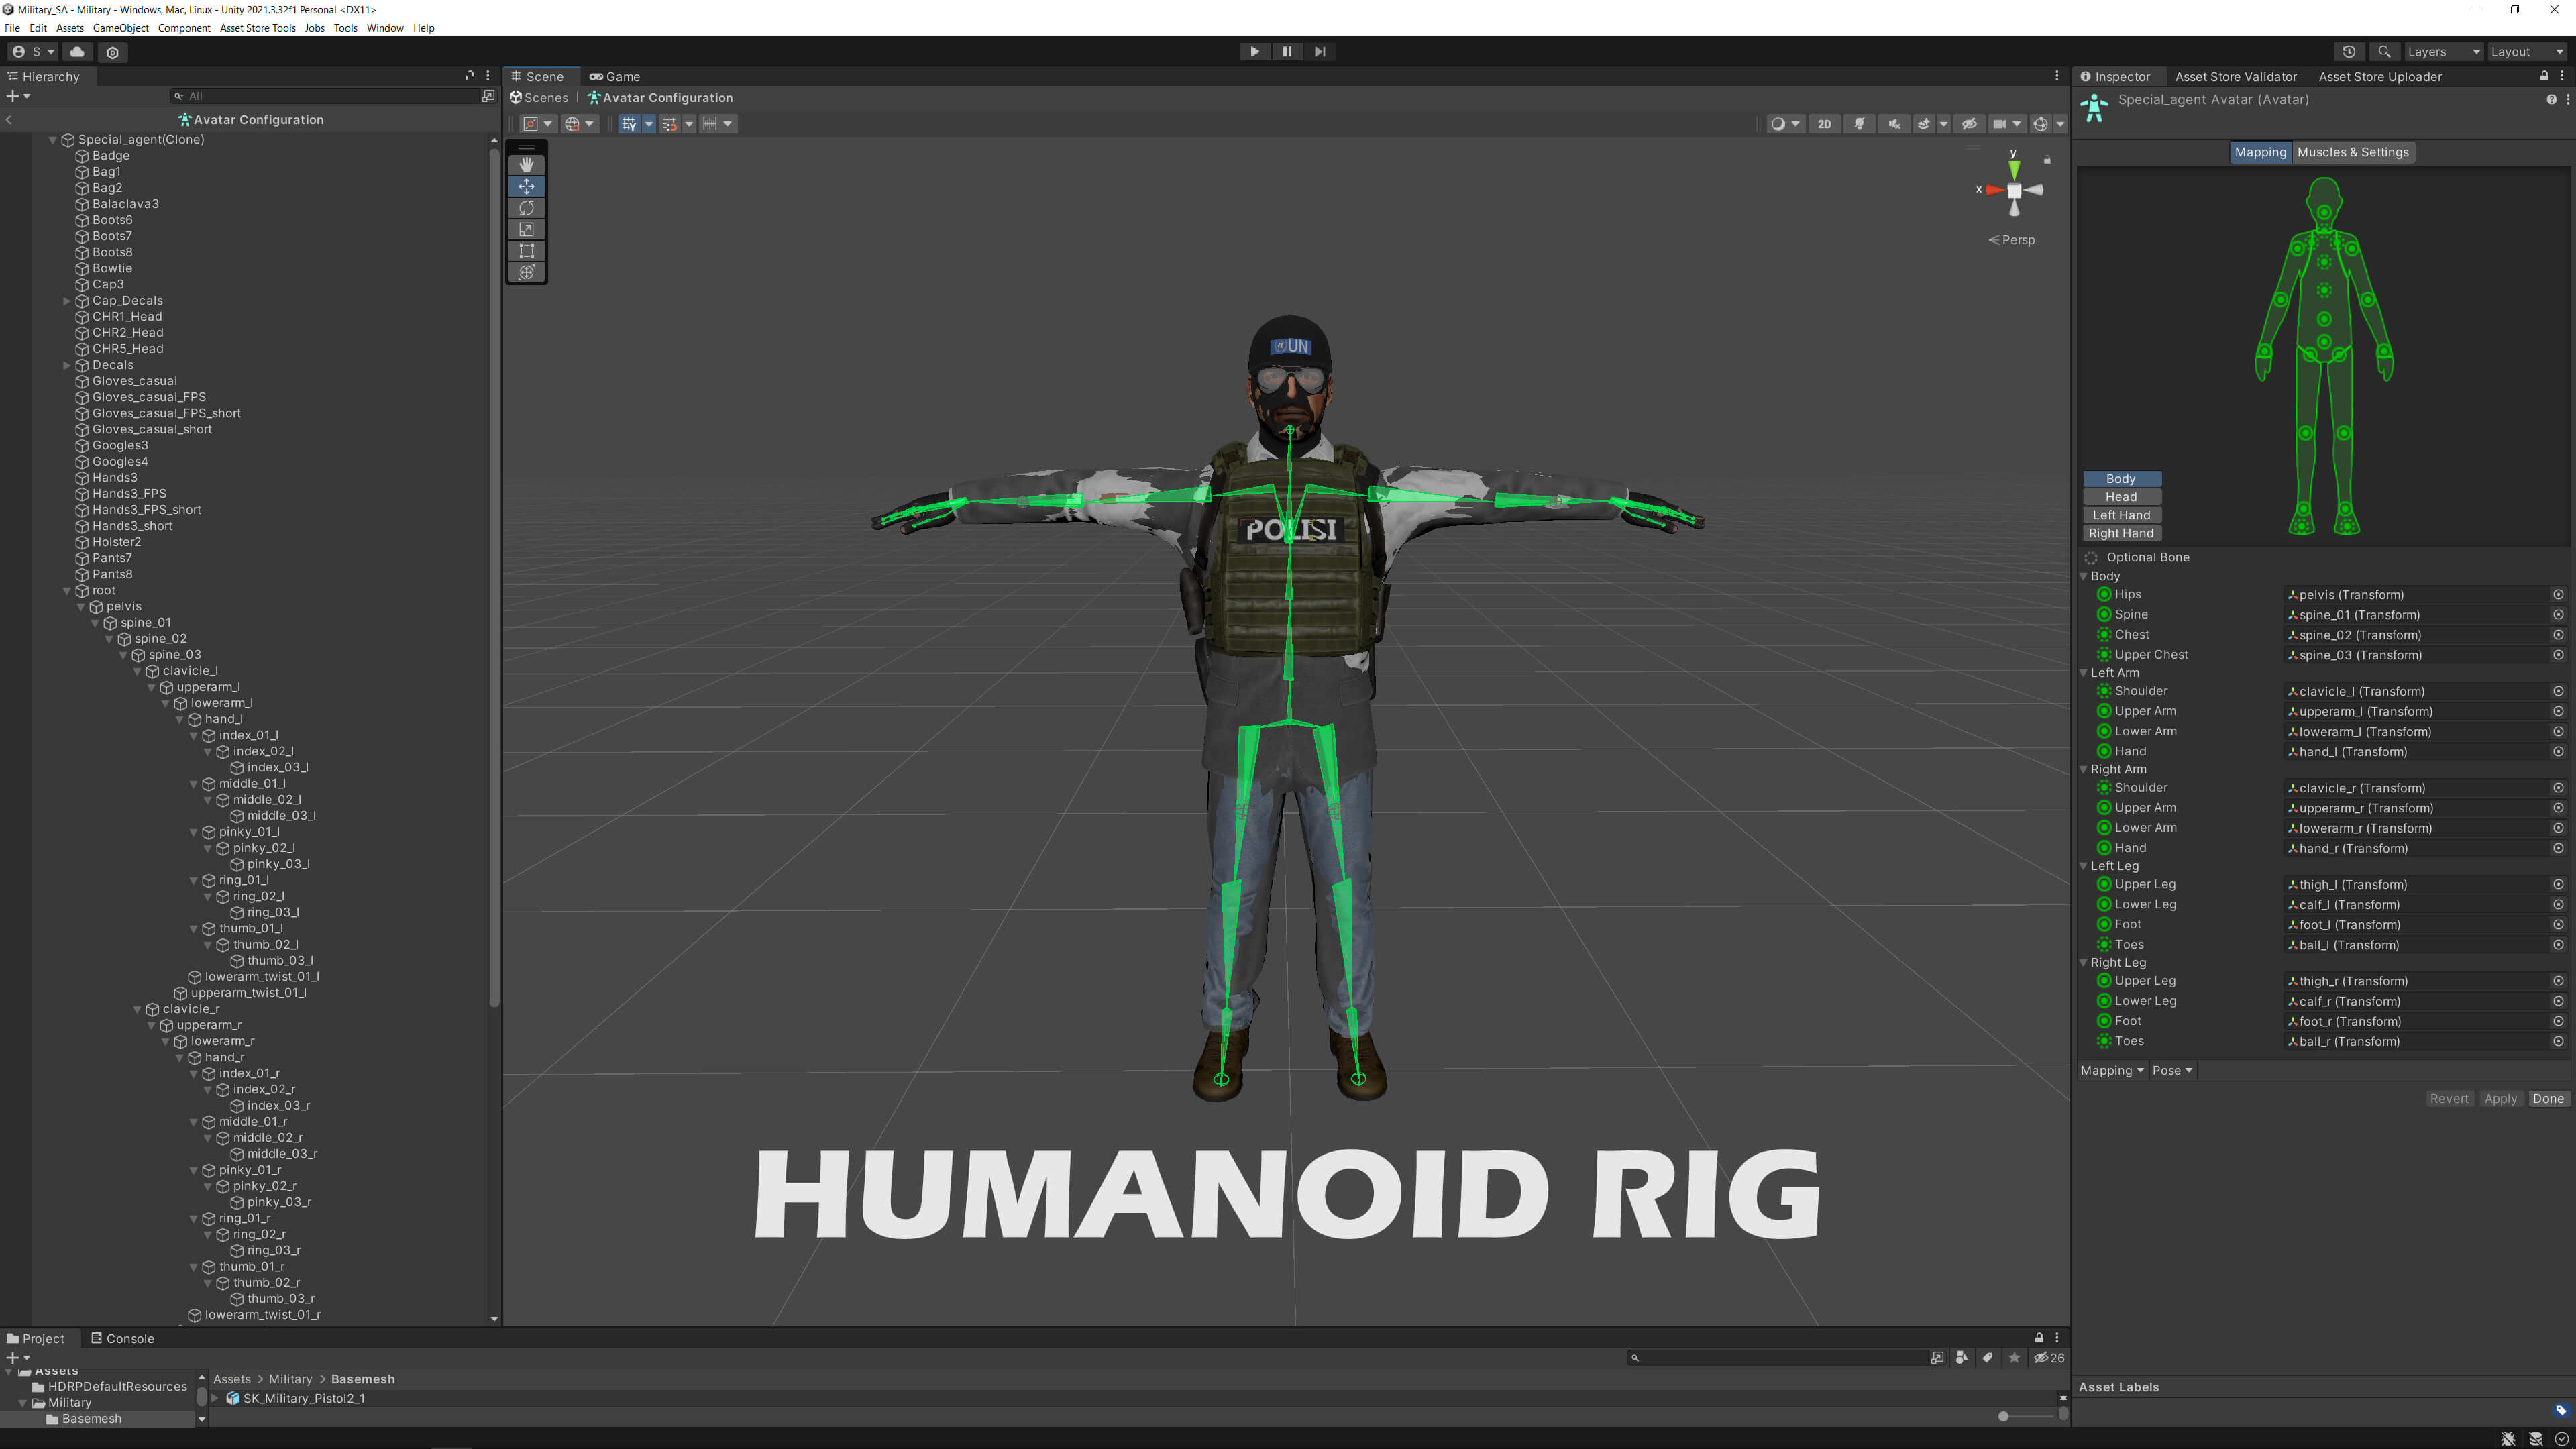Toggle scene lighting on or off
The width and height of the screenshot is (2576, 1449).
click(x=1859, y=124)
